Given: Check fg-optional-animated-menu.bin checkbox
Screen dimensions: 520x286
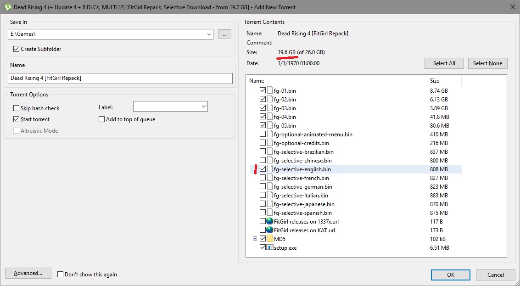Looking at the screenshot, I should point(263,135).
